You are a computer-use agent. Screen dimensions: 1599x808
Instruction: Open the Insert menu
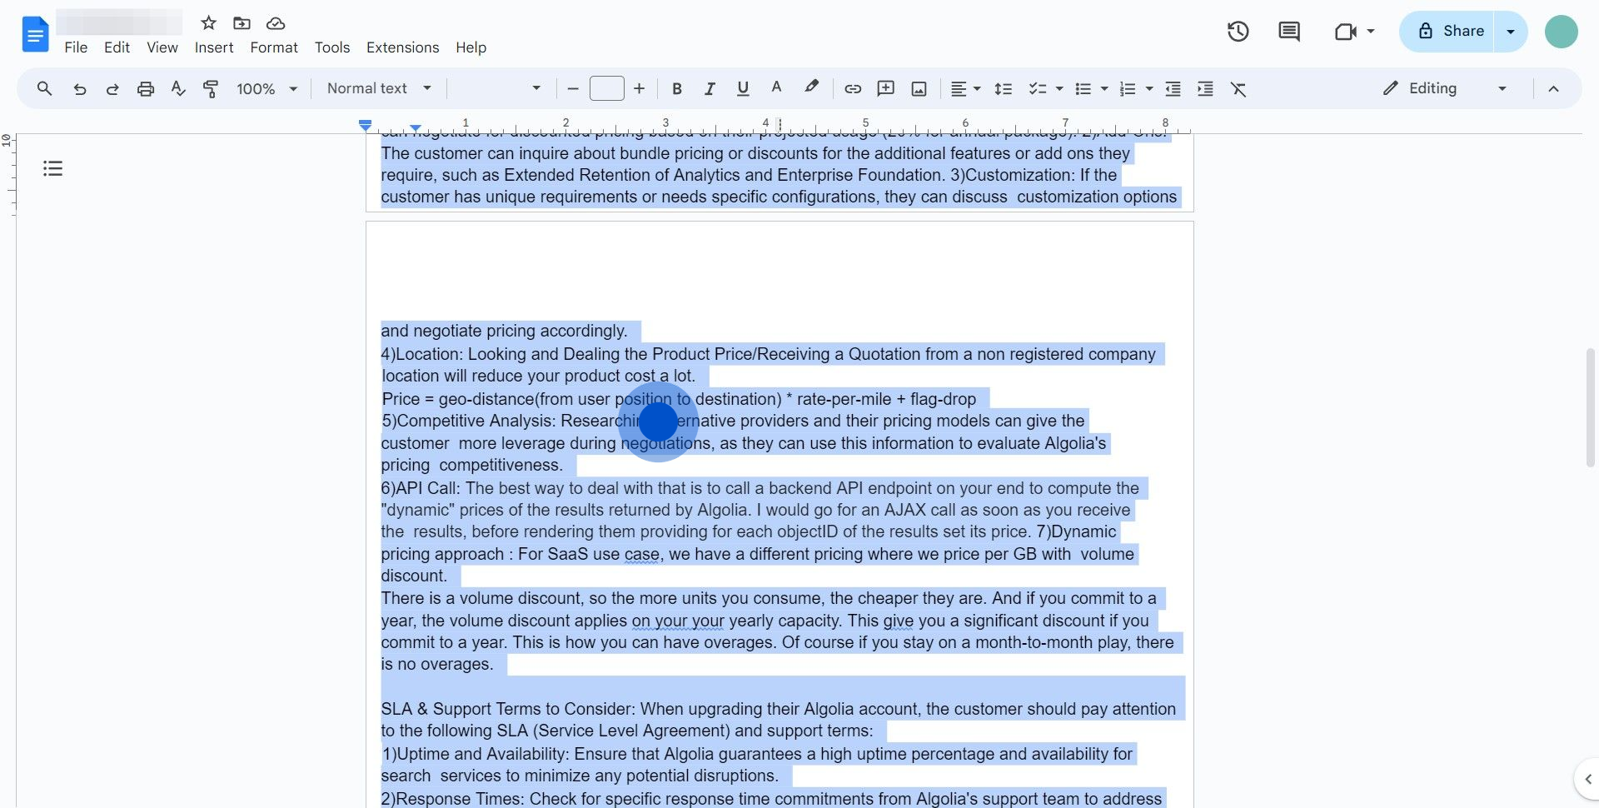pyautogui.click(x=214, y=47)
